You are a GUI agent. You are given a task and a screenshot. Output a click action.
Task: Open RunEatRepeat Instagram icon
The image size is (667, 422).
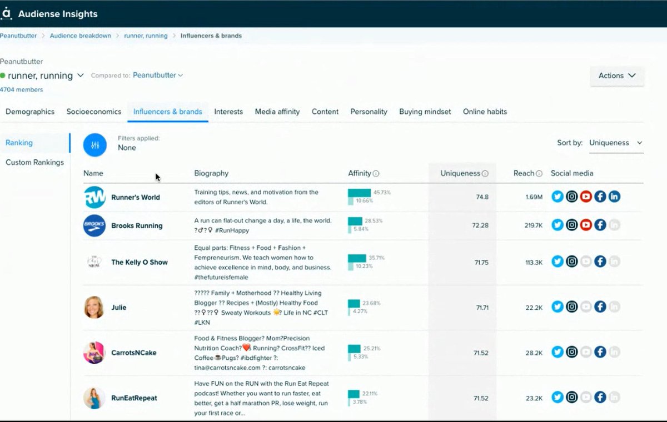point(572,397)
